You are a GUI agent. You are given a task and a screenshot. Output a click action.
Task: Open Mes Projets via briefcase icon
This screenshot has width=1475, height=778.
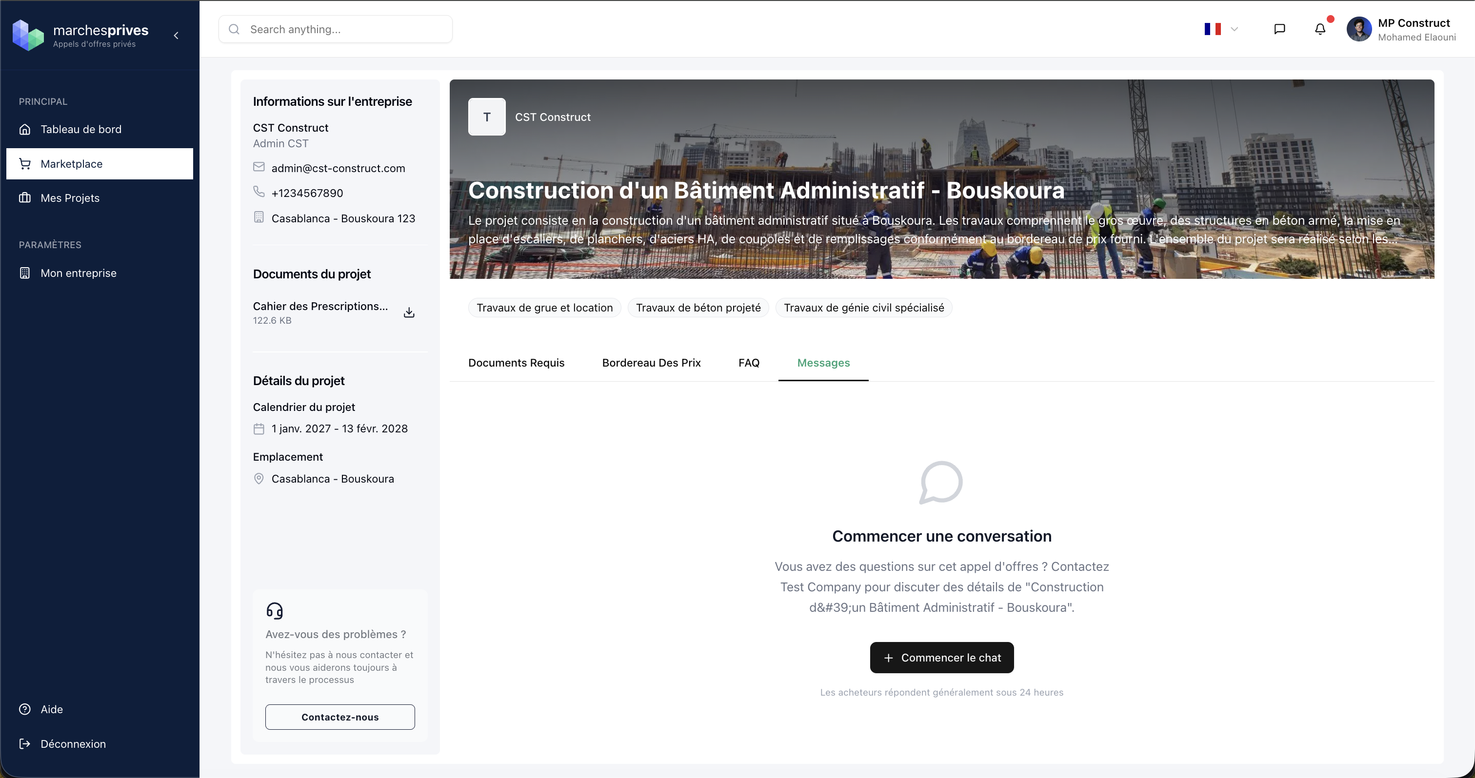pos(25,197)
